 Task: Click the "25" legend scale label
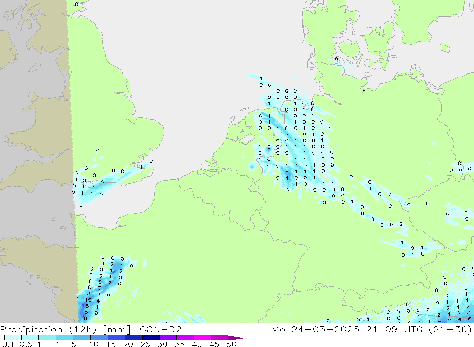(x=145, y=344)
